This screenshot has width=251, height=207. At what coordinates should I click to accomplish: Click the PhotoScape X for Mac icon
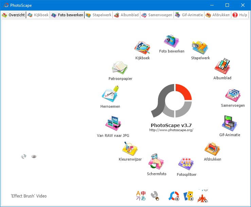coord(174,196)
